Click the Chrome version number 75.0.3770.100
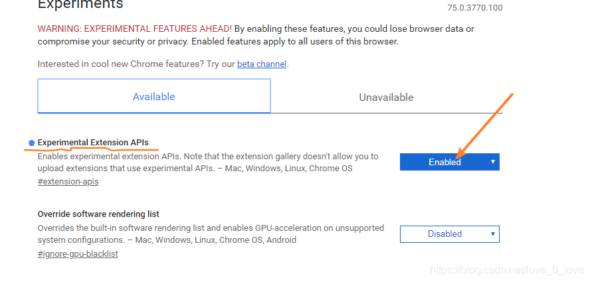The image size is (590, 282). coord(475,8)
